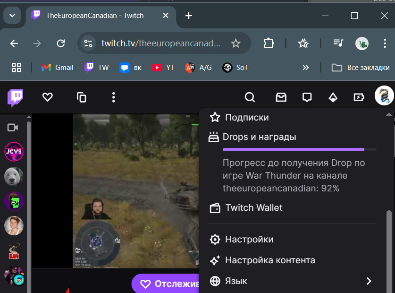Click the Отслеживать follow button
Viewport: 395px width, 293px height.
(166, 284)
